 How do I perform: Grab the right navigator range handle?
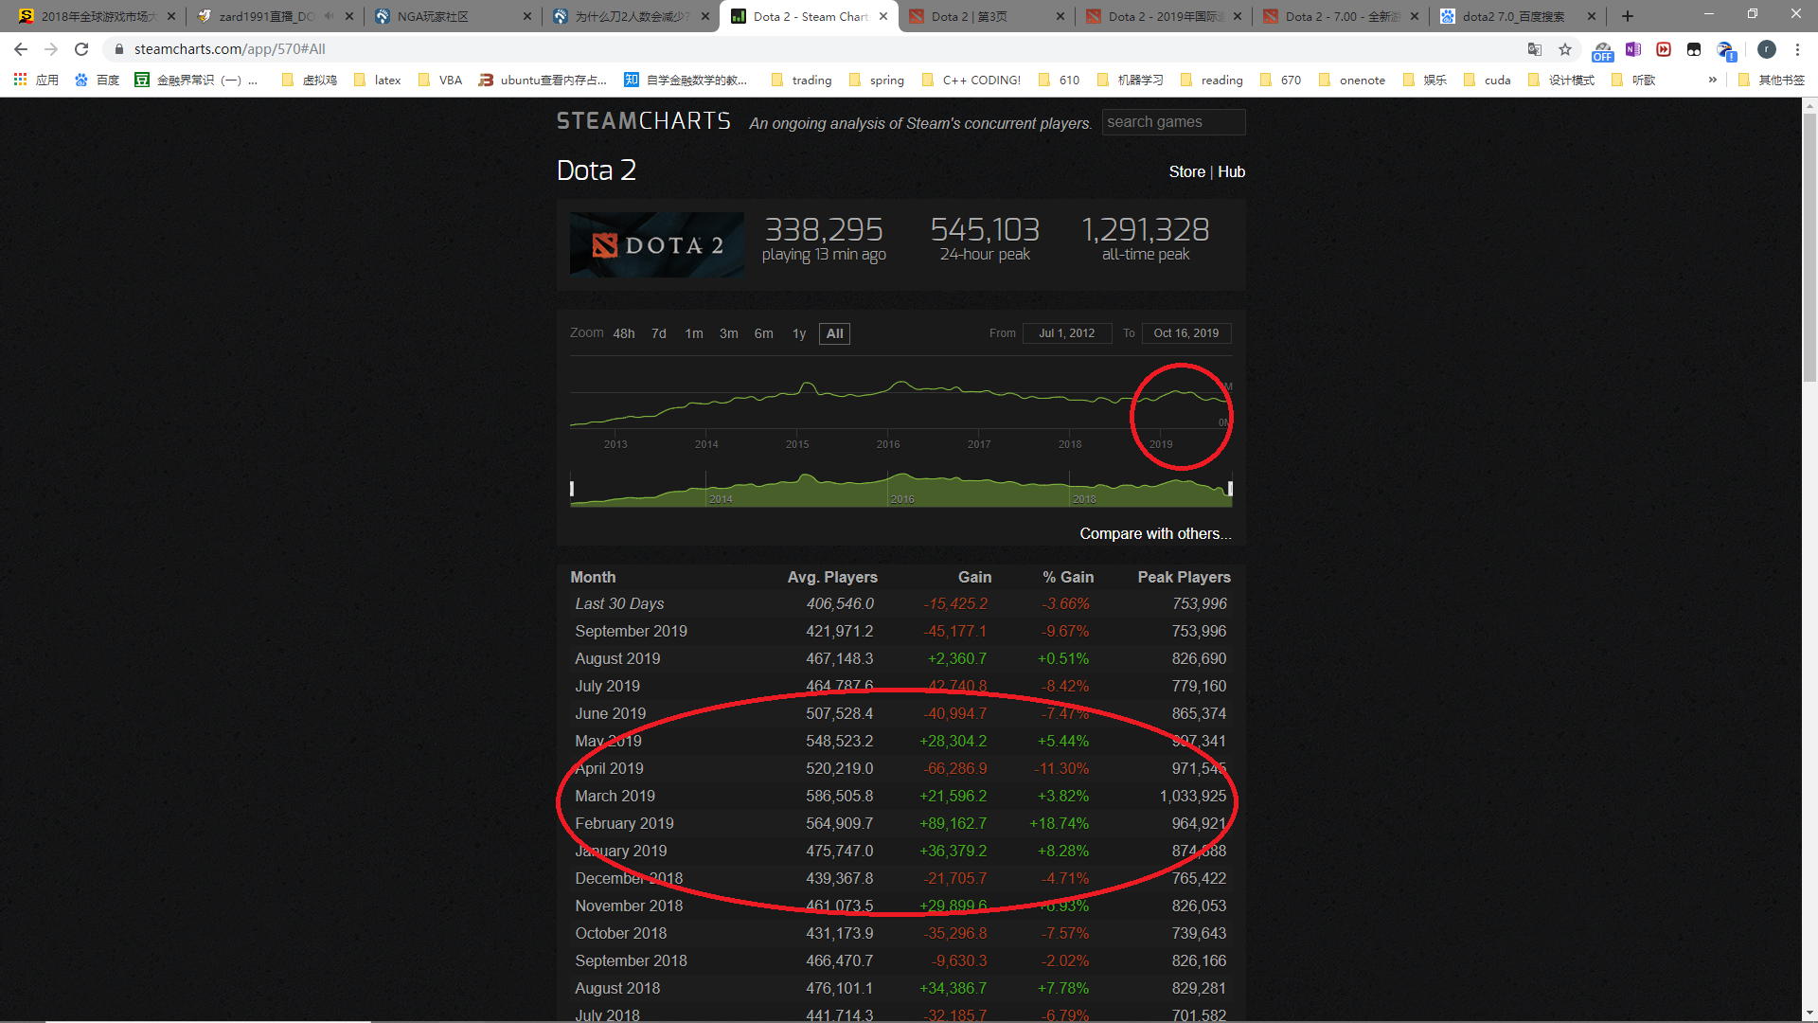point(1230,489)
